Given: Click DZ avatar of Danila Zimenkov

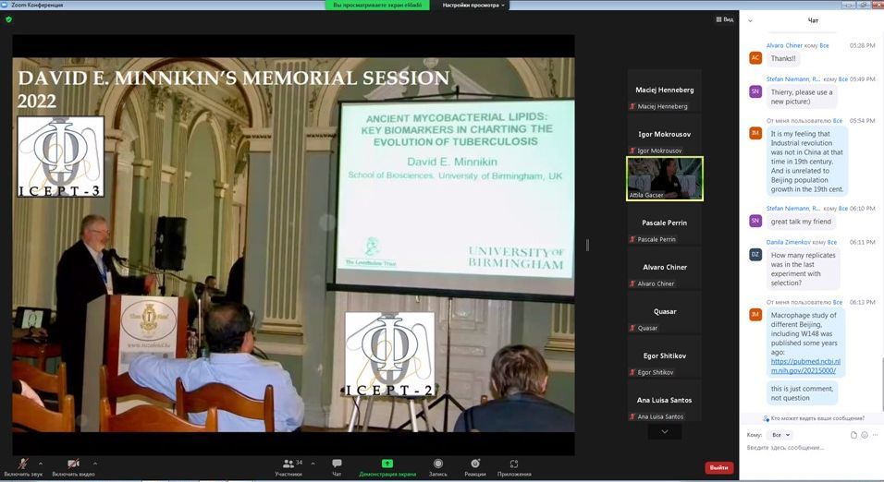Looking at the screenshot, I should (755, 255).
